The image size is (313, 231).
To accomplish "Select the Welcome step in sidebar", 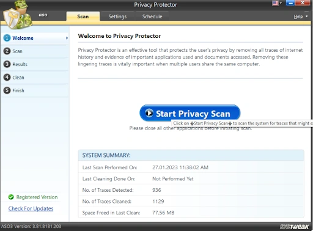I will tap(35, 38).
